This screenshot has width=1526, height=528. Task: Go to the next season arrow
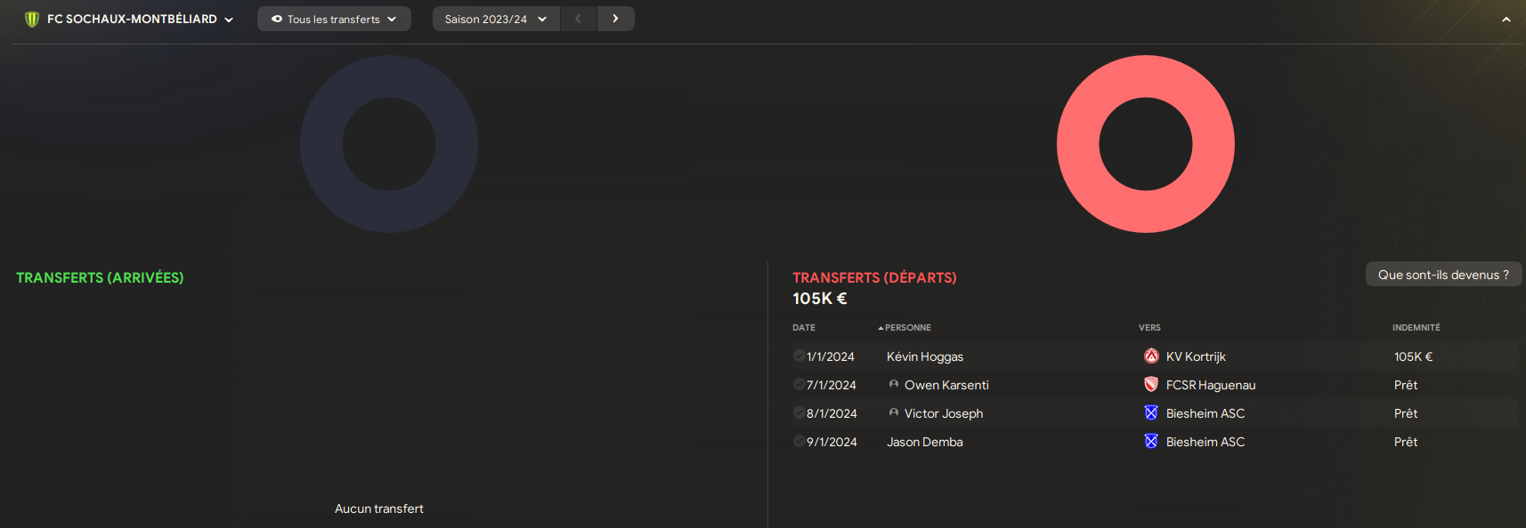(616, 19)
